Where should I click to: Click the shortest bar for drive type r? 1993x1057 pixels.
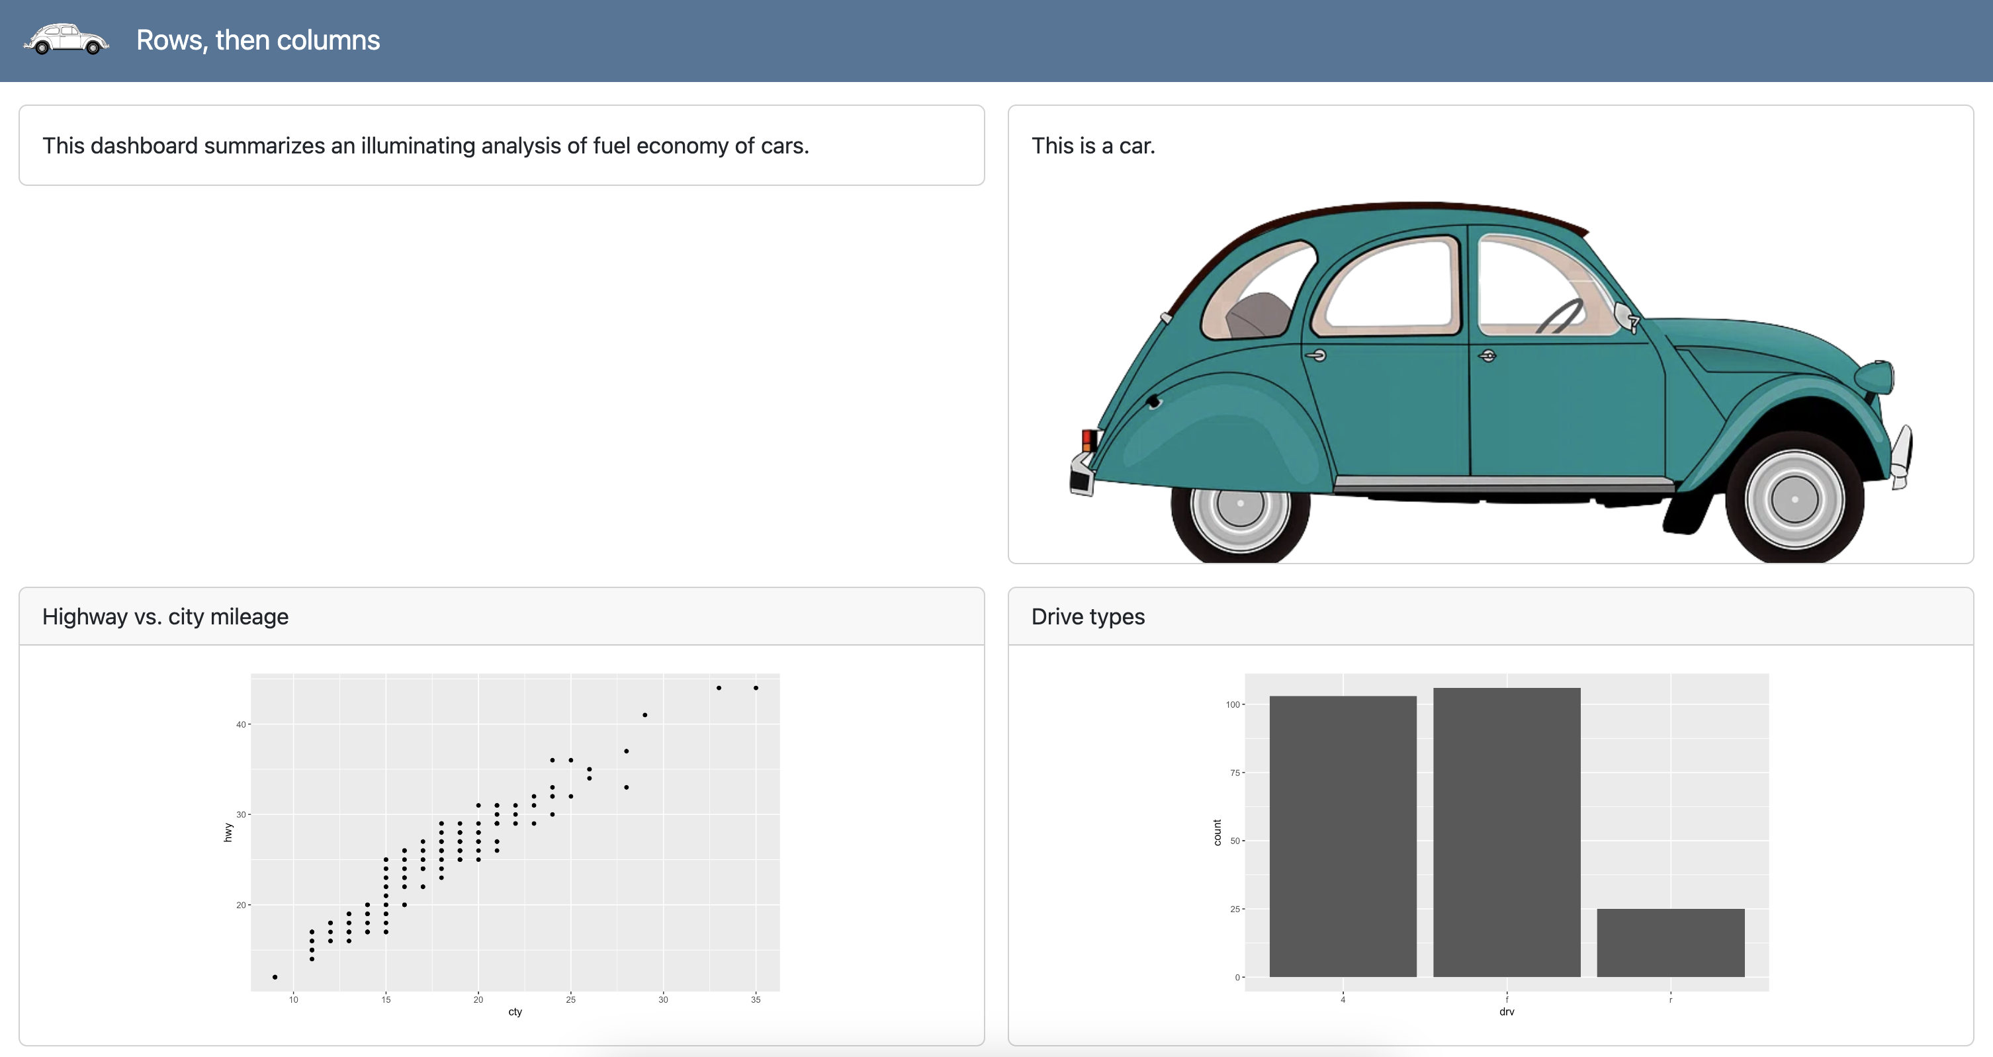(x=1671, y=943)
